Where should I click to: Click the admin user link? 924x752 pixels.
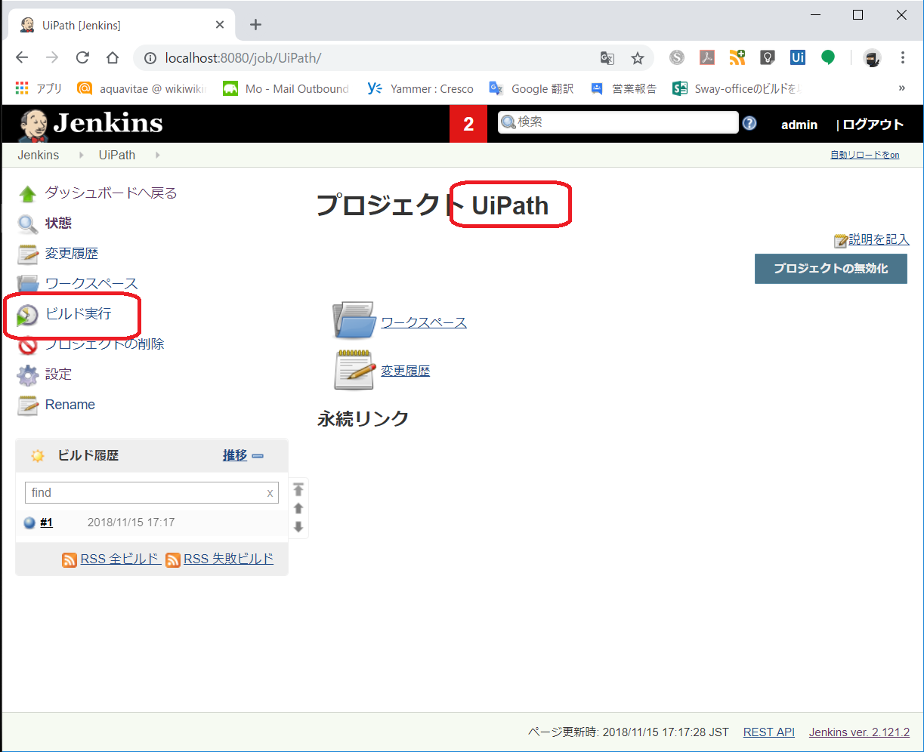799,125
